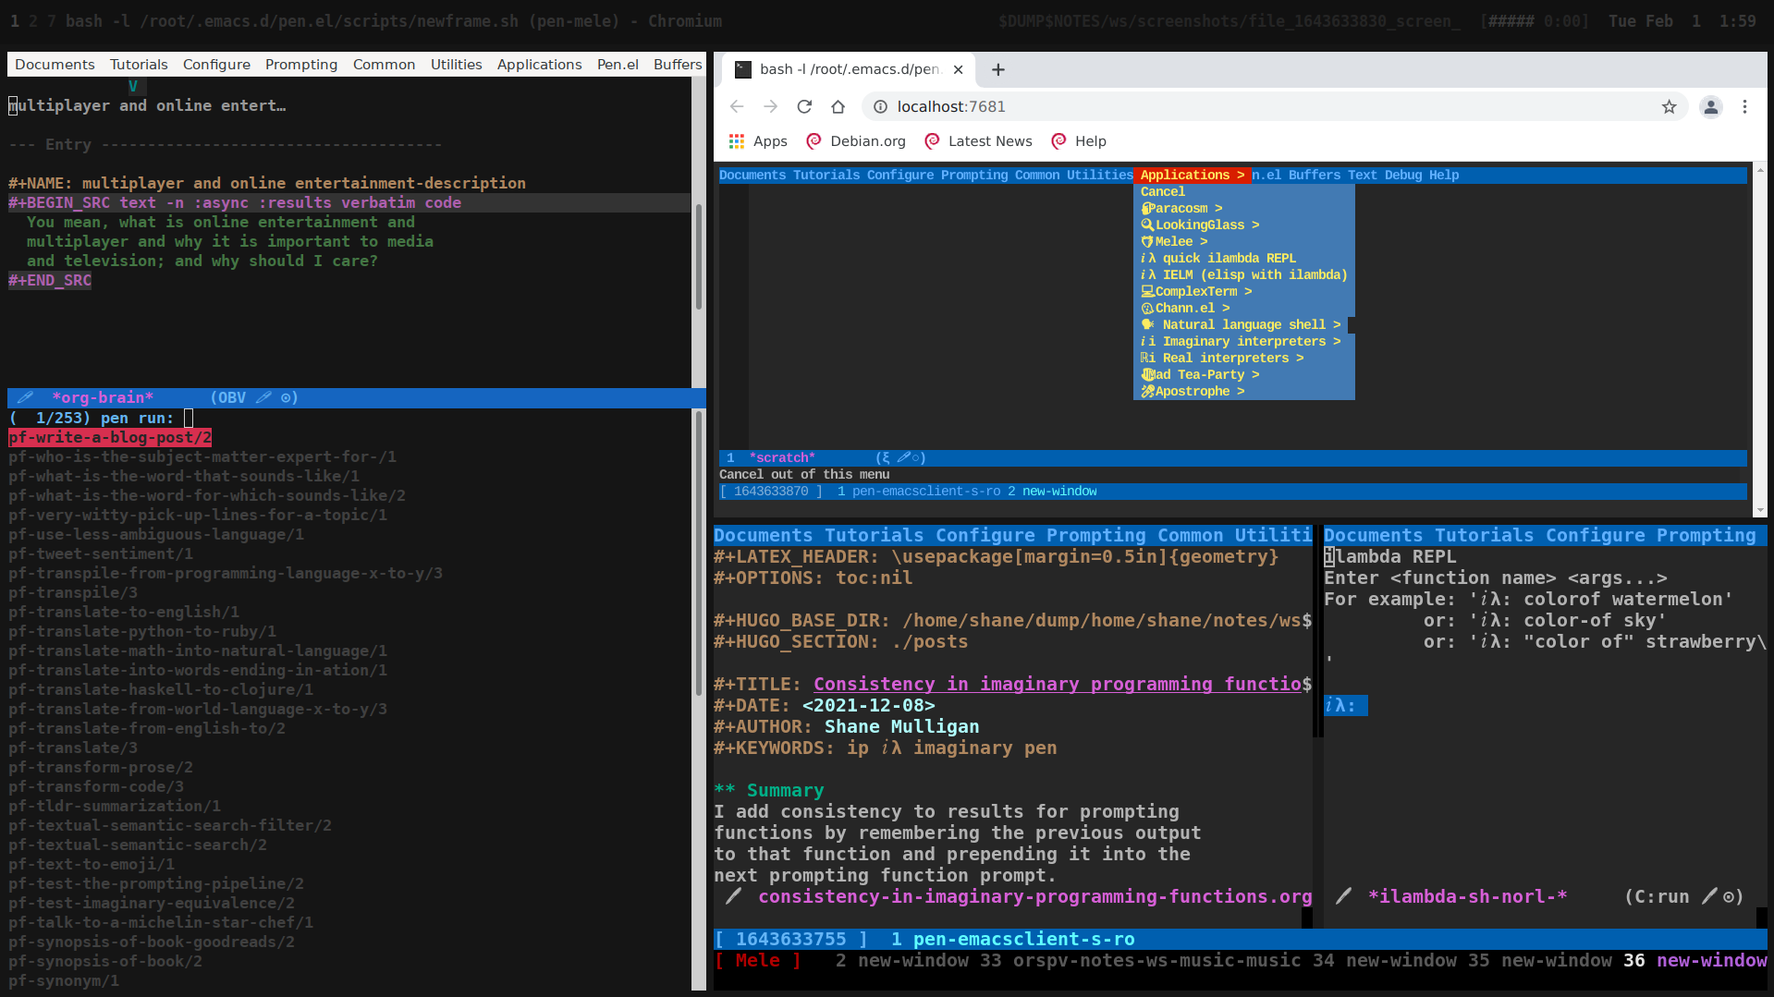Open Prompting menu in left Emacs frame
The height and width of the screenshot is (997, 1774).
pos(301,64)
